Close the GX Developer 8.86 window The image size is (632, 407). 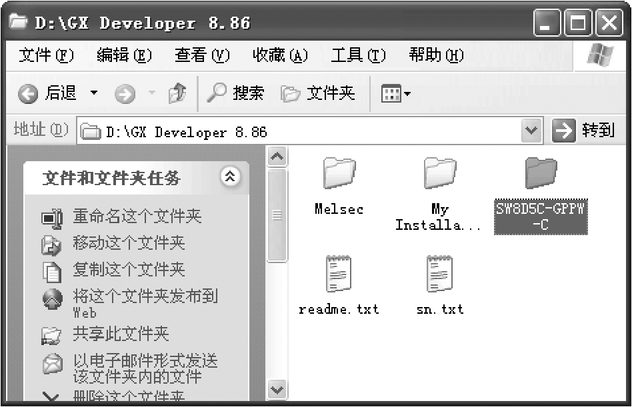[609, 23]
